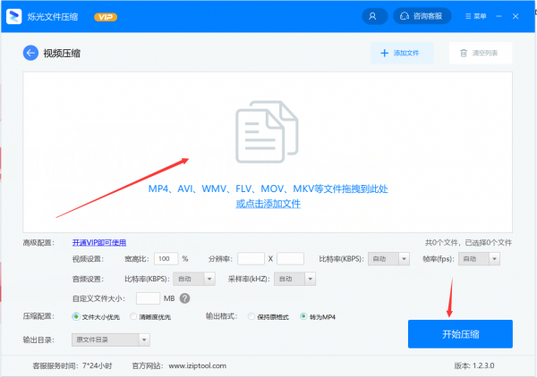Click the 自定义文件大小 MB input field
Viewport: 537px width, 377px height.
pos(148,298)
